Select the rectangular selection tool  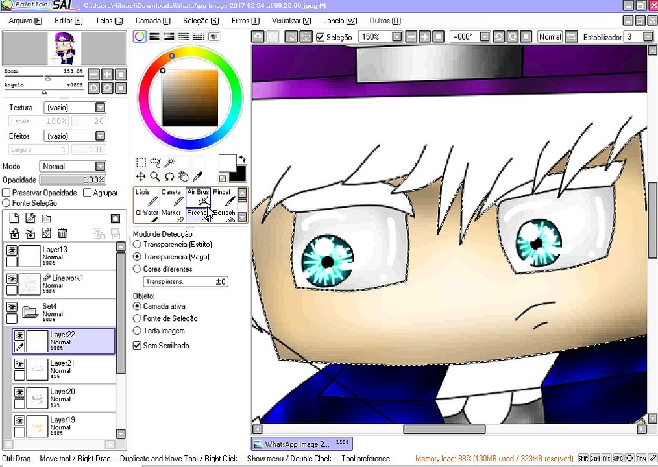click(x=141, y=162)
